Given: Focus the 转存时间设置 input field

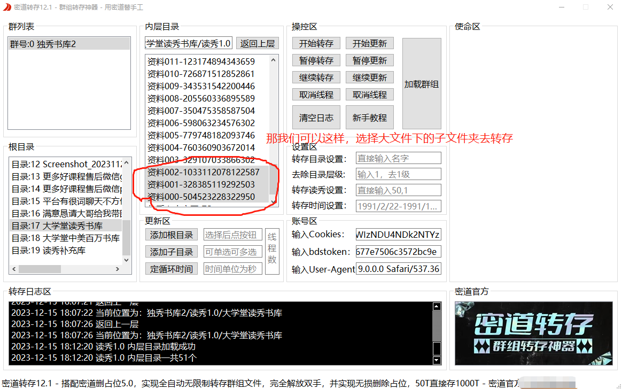Looking at the screenshot, I should 398,206.
